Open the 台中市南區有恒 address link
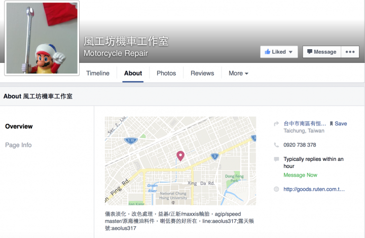The image size is (365, 238). pyautogui.click(x=305, y=123)
